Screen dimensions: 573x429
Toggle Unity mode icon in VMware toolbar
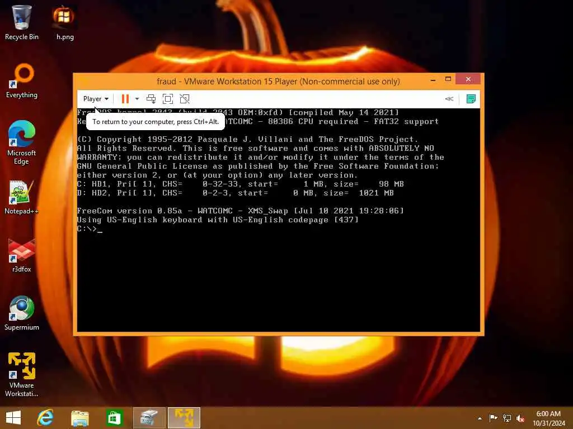185,99
